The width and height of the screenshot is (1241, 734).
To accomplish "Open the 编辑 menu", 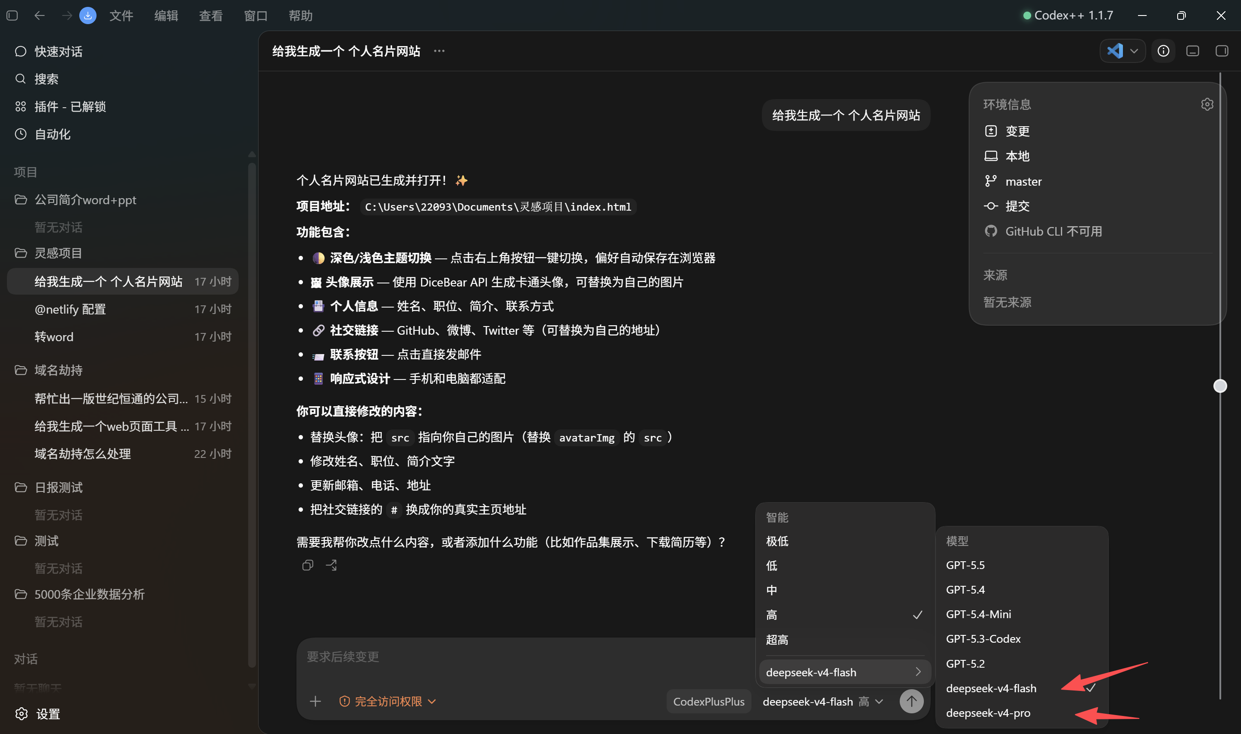I will click(x=166, y=16).
